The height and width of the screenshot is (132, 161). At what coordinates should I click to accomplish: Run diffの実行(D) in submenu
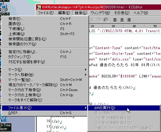[124, 108]
